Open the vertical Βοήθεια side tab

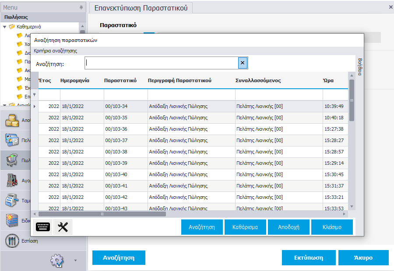coord(360,66)
